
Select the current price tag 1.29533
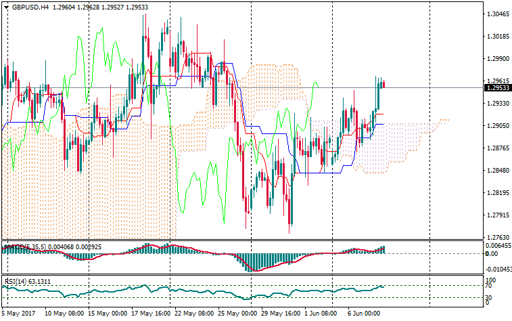[x=497, y=88]
